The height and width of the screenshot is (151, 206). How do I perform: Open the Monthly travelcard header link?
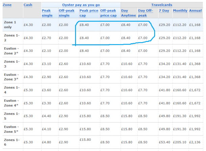click(180, 11)
